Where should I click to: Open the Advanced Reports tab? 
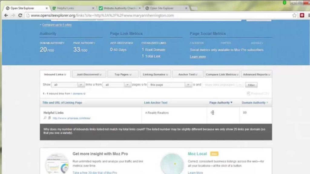pos(256,74)
